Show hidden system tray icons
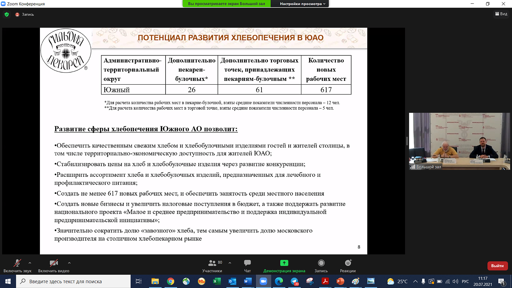The image size is (512, 288). click(415, 281)
